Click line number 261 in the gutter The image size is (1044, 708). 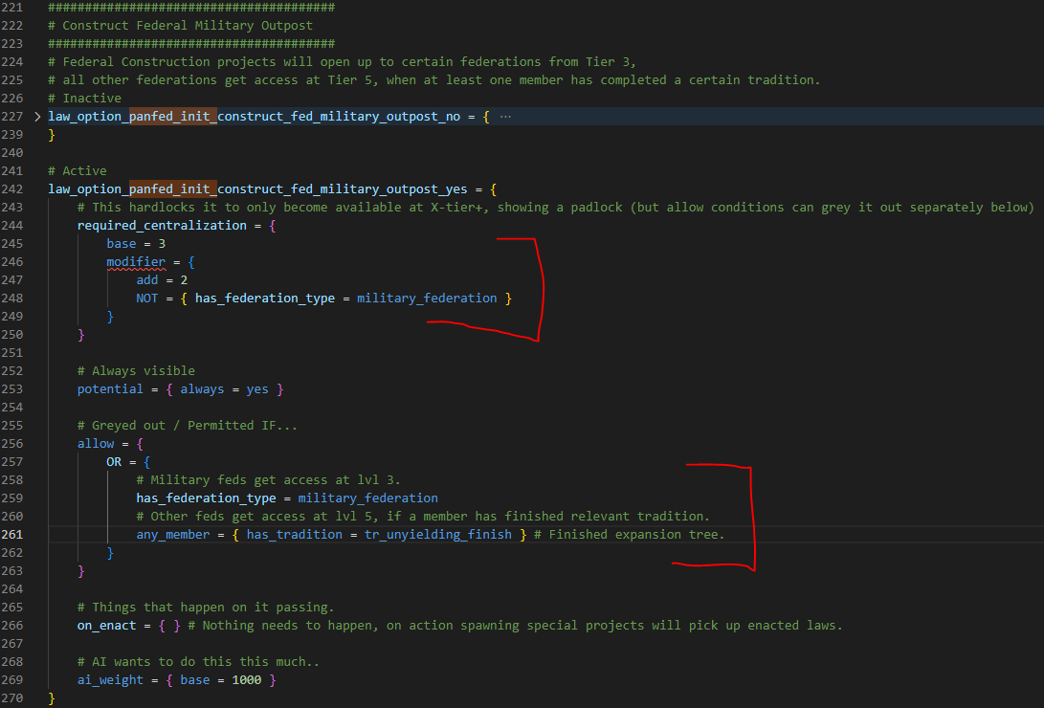(12, 534)
